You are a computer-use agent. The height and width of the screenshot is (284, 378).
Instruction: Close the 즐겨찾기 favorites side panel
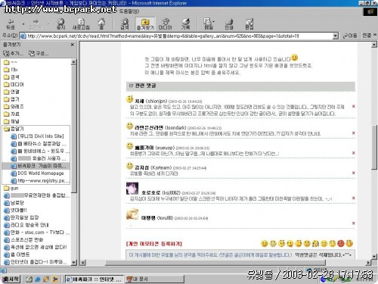[73, 45]
